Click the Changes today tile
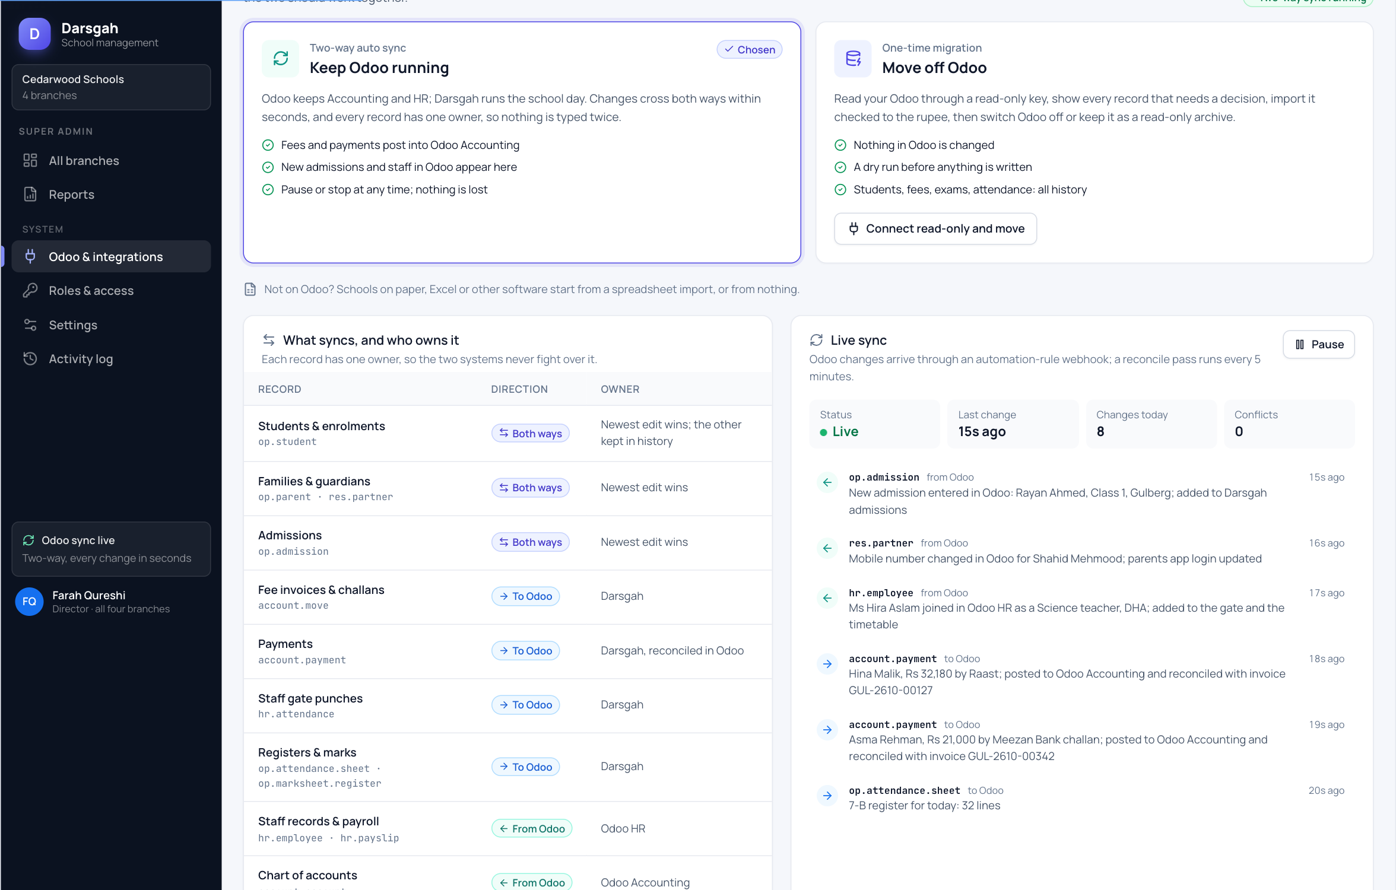 tap(1151, 424)
